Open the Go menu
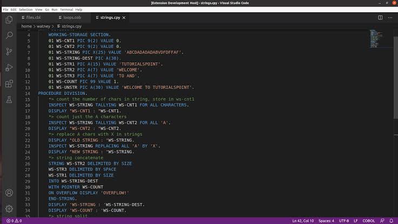Viewport: 398px width, 224px height. coord(47,10)
